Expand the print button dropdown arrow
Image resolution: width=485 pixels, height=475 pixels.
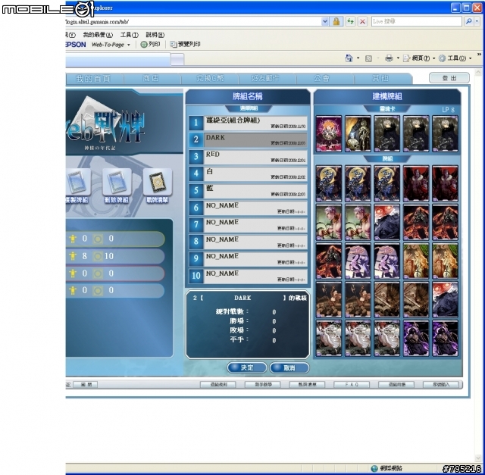398,58
